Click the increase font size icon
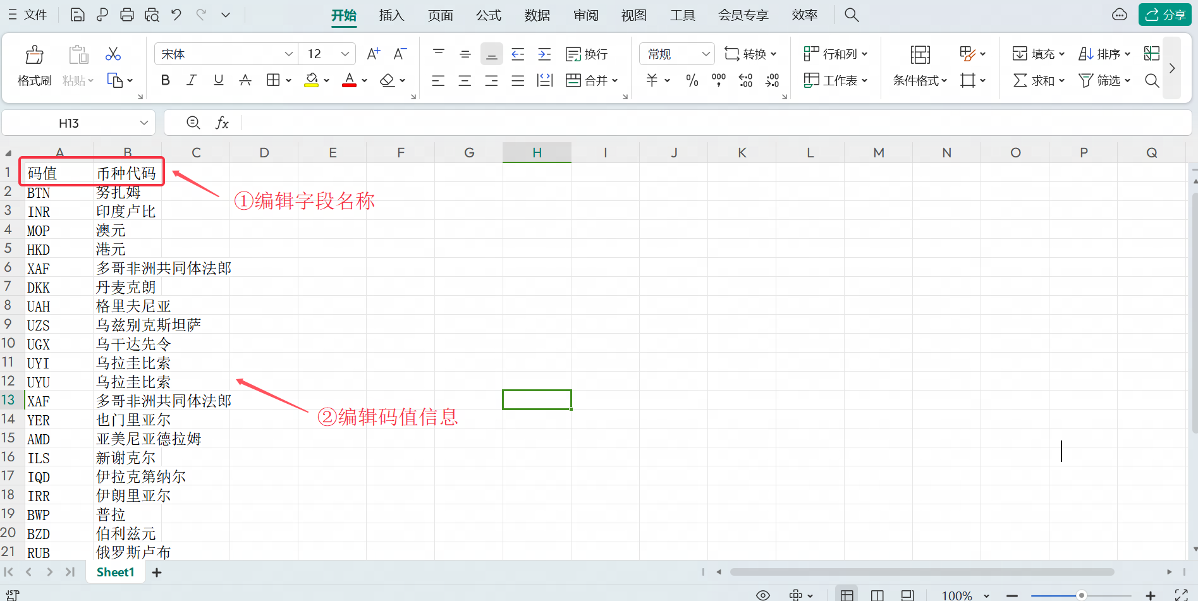This screenshot has height=601, width=1198. [x=374, y=54]
